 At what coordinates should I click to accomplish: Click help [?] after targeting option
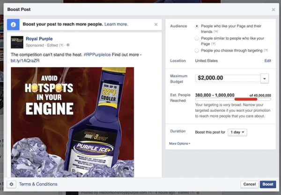(x=266, y=50)
